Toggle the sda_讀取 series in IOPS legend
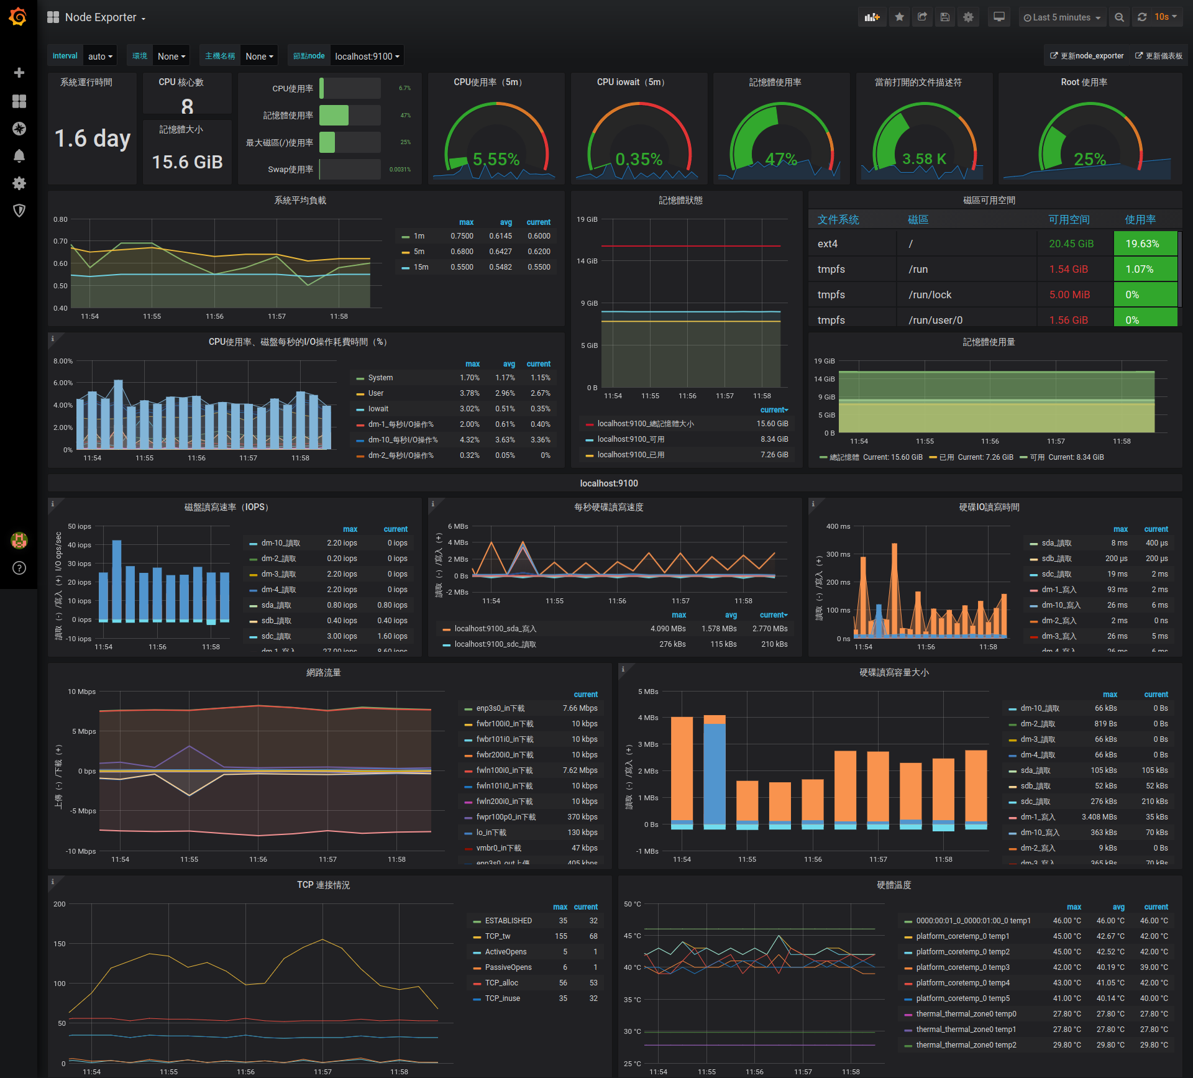 click(x=277, y=605)
